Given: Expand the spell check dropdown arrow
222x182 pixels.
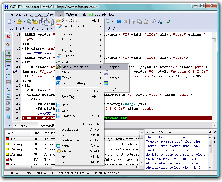Looking at the screenshot, I should [x=173, y=21].
